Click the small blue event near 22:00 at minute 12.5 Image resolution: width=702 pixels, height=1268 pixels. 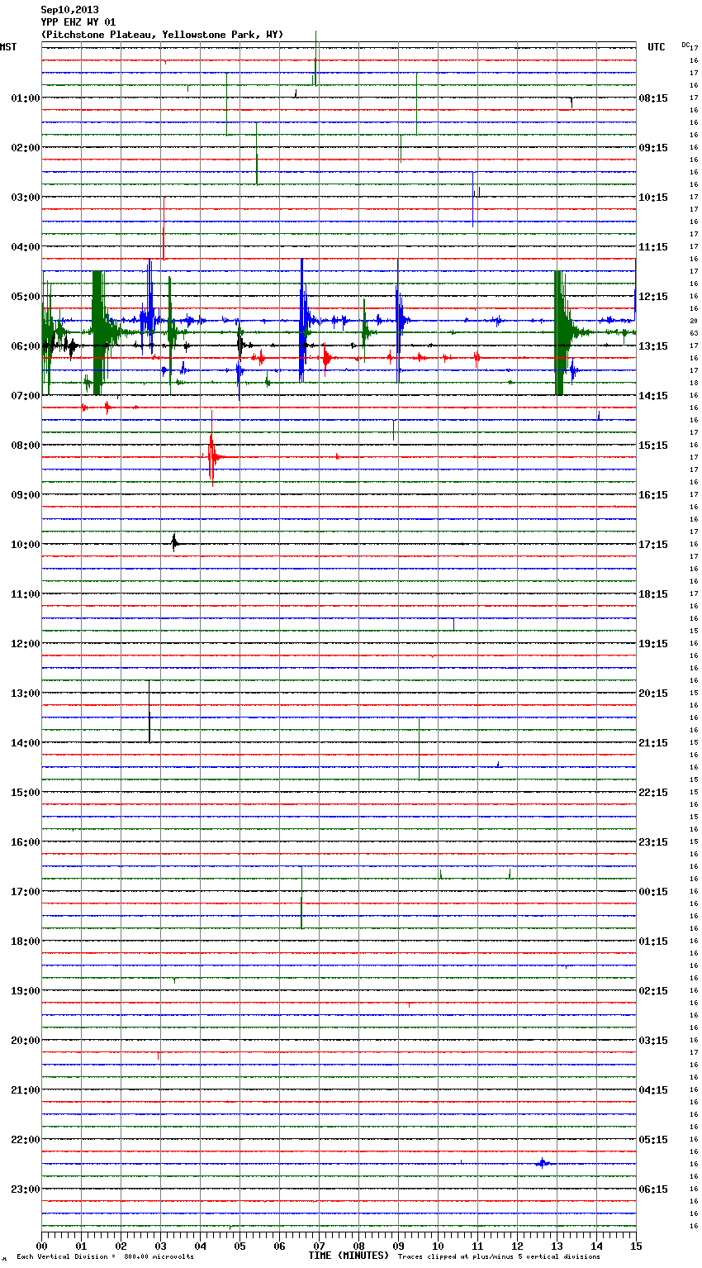coord(543,1163)
